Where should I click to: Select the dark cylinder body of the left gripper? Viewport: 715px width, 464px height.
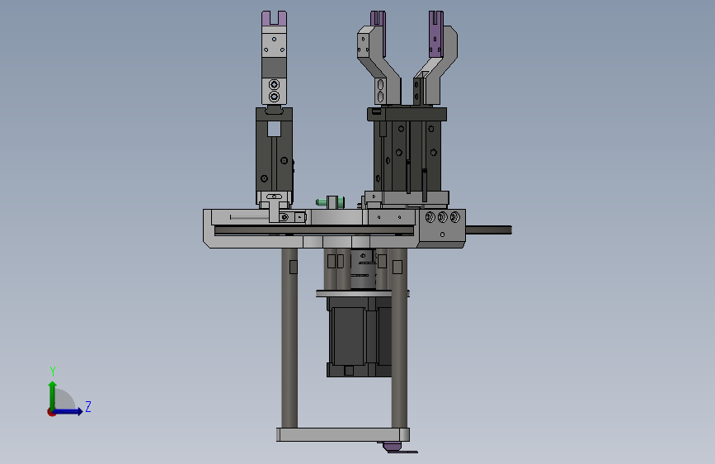(274, 155)
